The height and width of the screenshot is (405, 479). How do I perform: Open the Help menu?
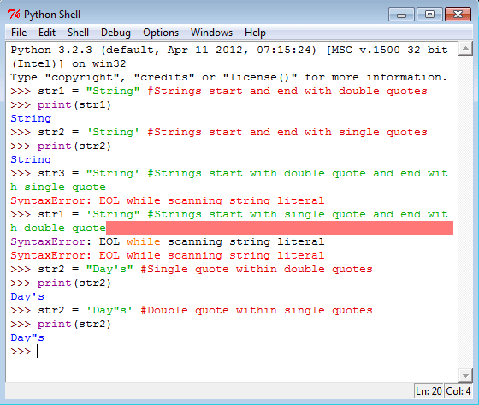coord(255,33)
